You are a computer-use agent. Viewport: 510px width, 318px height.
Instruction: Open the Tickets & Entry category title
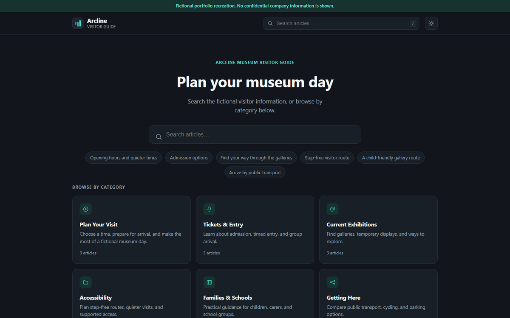pos(223,225)
